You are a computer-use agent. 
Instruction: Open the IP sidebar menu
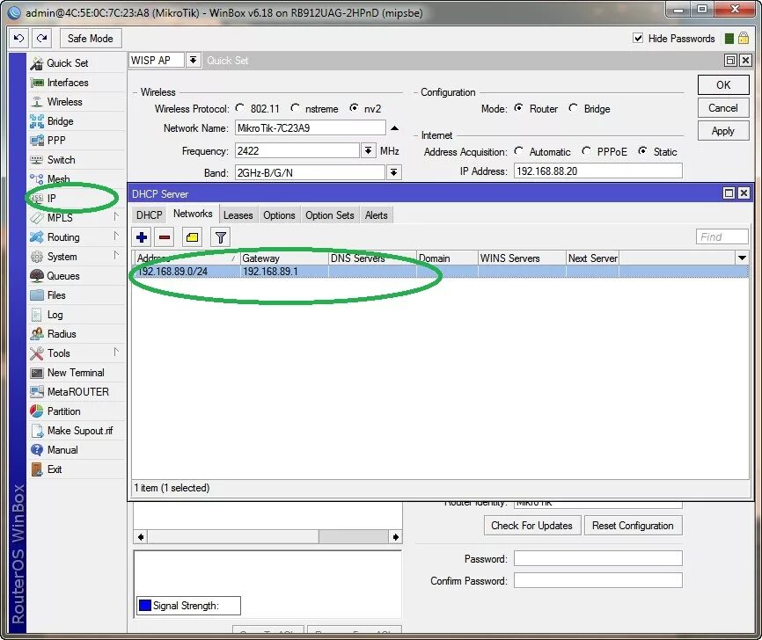76,198
